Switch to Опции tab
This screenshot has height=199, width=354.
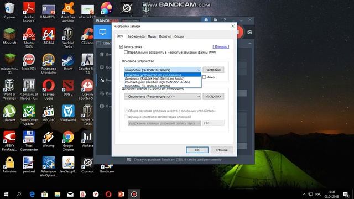point(179,36)
